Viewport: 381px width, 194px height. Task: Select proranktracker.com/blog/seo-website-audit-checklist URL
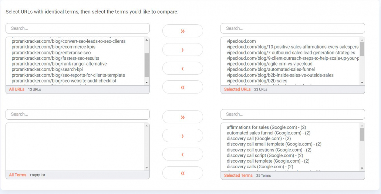click(64, 81)
